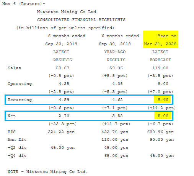194x176 pixels.
Task: Click the '(-3.5 pct)' forecast change
Action: [x=160, y=76]
